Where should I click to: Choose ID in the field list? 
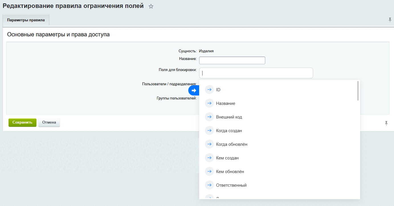[279, 90]
